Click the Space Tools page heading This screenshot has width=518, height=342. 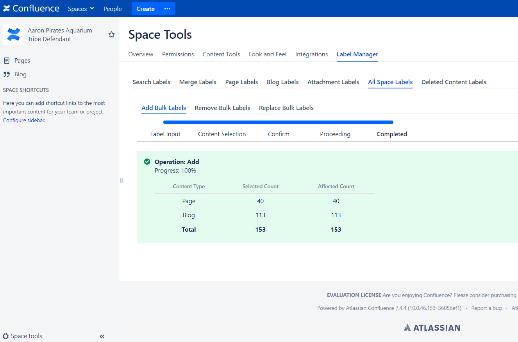tap(160, 35)
